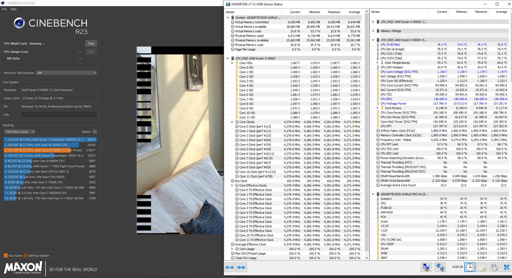Viewport: 512px width, 278px height.
Task: Stop the CPU Multi Core test
Action: 91,43
